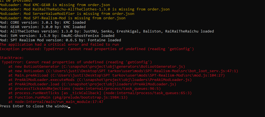Screen dimensions: 265x117
Task: Click the blinking cursor after 'window'
Action: pyautogui.click(x=69, y=107)
